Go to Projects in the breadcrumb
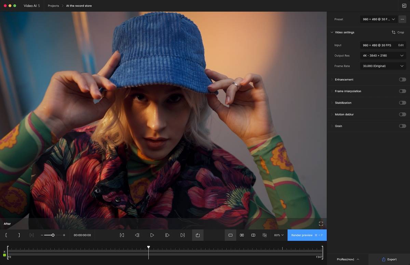This screenshot has height=265, width=410. point(53,6)
